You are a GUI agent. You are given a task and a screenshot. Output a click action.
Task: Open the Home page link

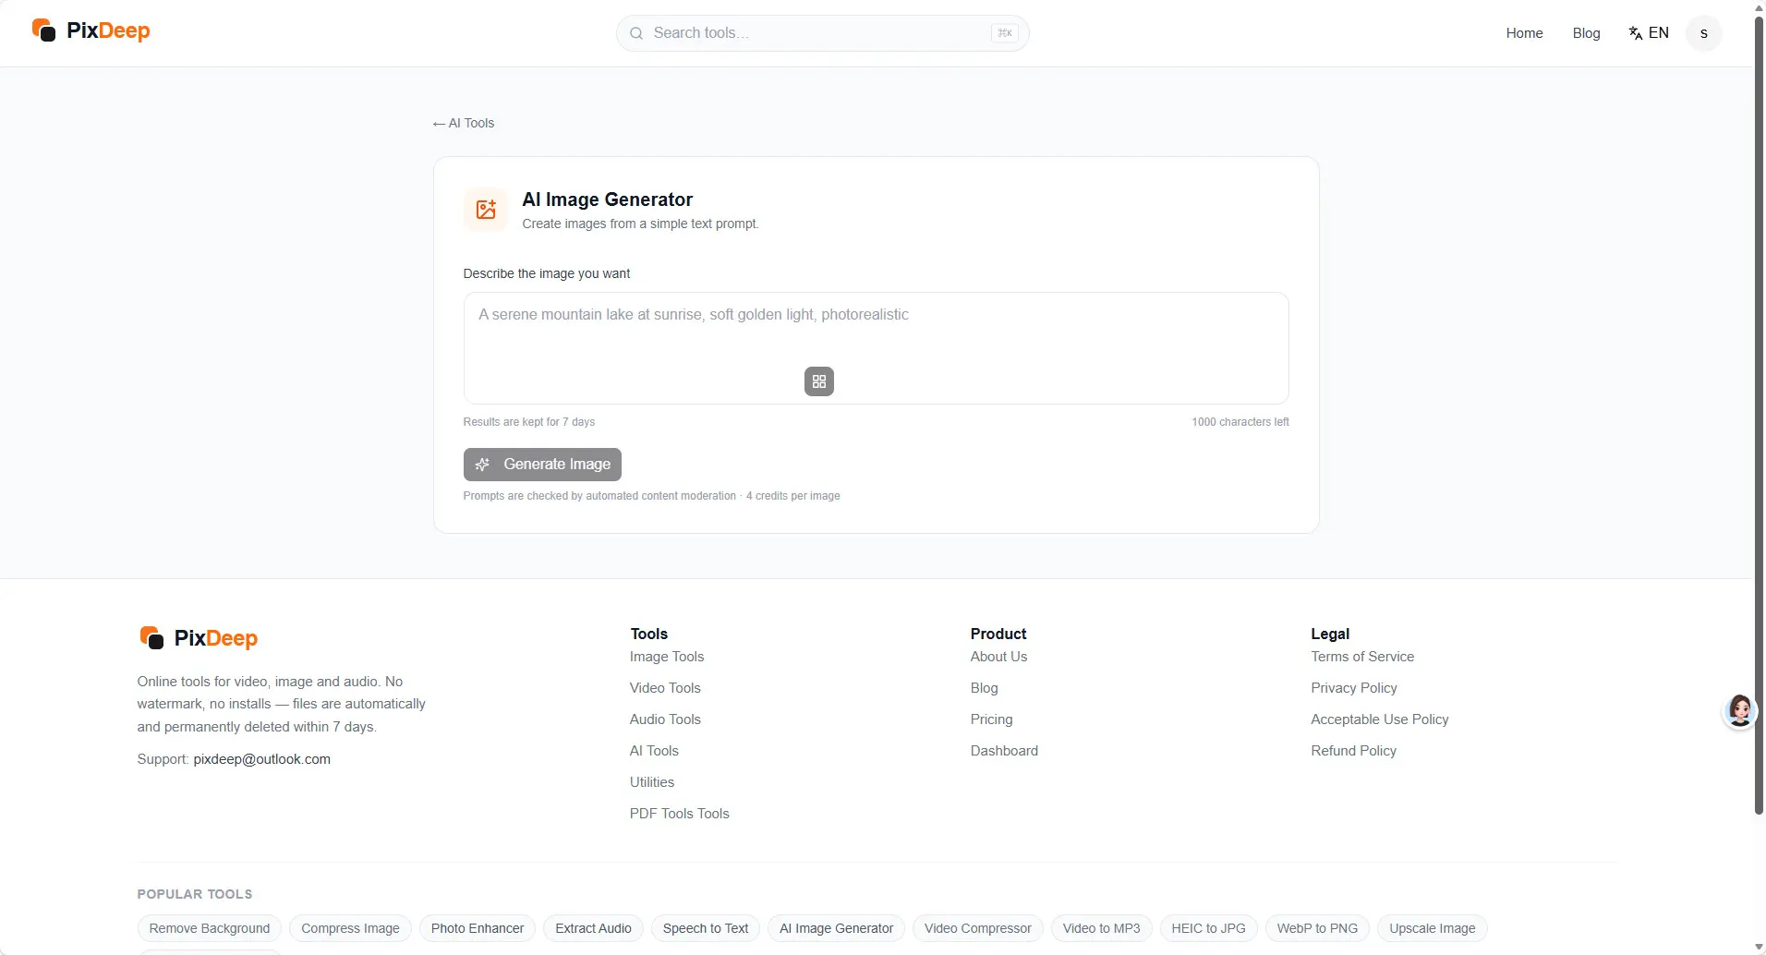coord(1524,33)
